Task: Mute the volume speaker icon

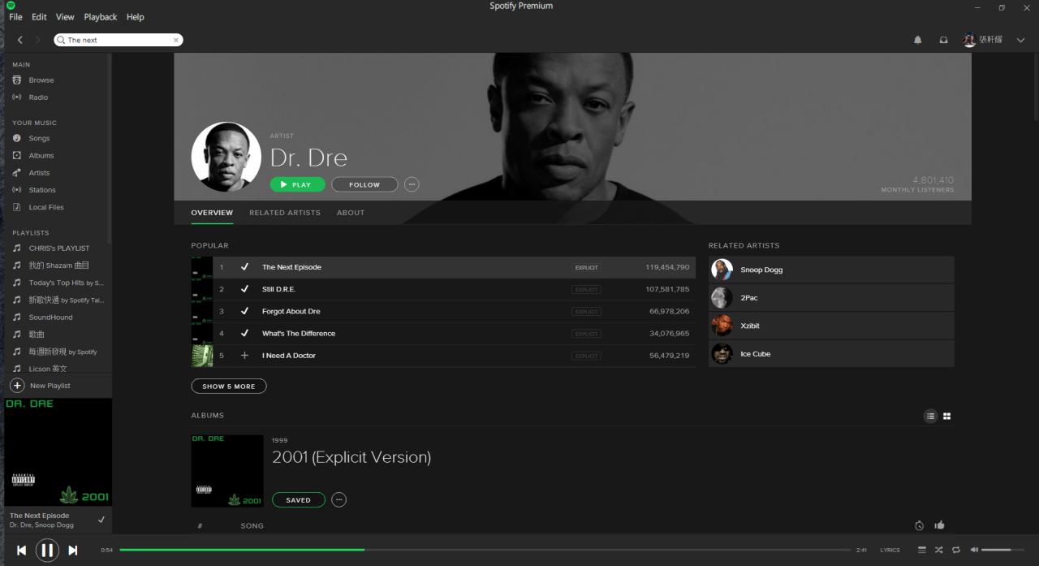Action: tap(974, 550)
